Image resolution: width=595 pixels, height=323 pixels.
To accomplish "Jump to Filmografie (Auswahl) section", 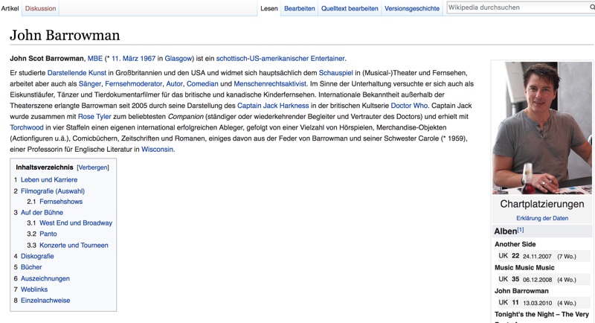I will click(x=53, y=191).
